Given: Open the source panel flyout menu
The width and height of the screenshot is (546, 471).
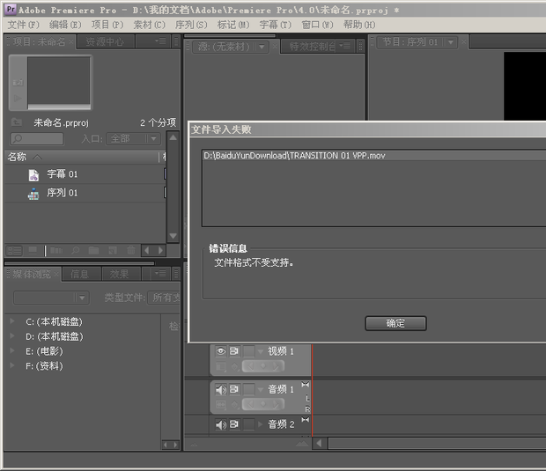Looking at the screenshot, I should point(345,46).
